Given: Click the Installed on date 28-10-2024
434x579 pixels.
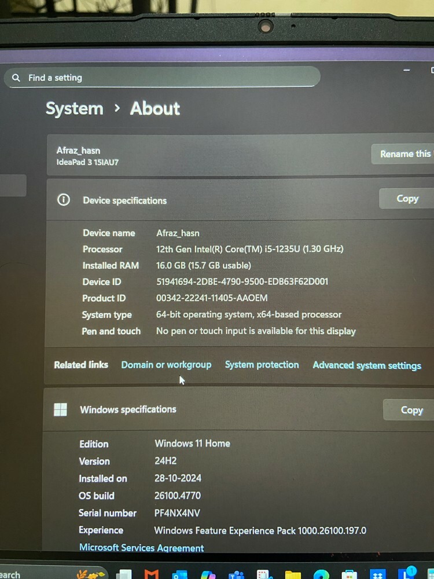Looking at the screenshot, I should pyautogui.click(x=178, y=478).
